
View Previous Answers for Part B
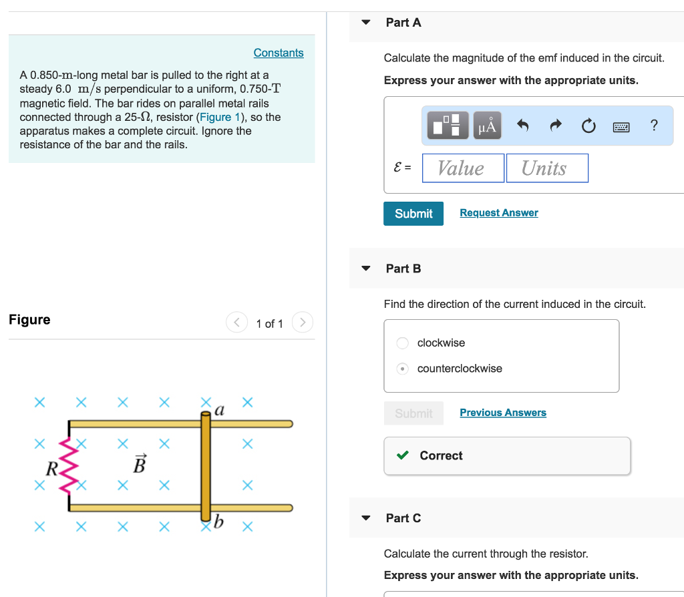pos(502,412)
